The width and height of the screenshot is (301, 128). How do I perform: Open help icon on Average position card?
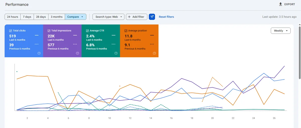(154, 53)
